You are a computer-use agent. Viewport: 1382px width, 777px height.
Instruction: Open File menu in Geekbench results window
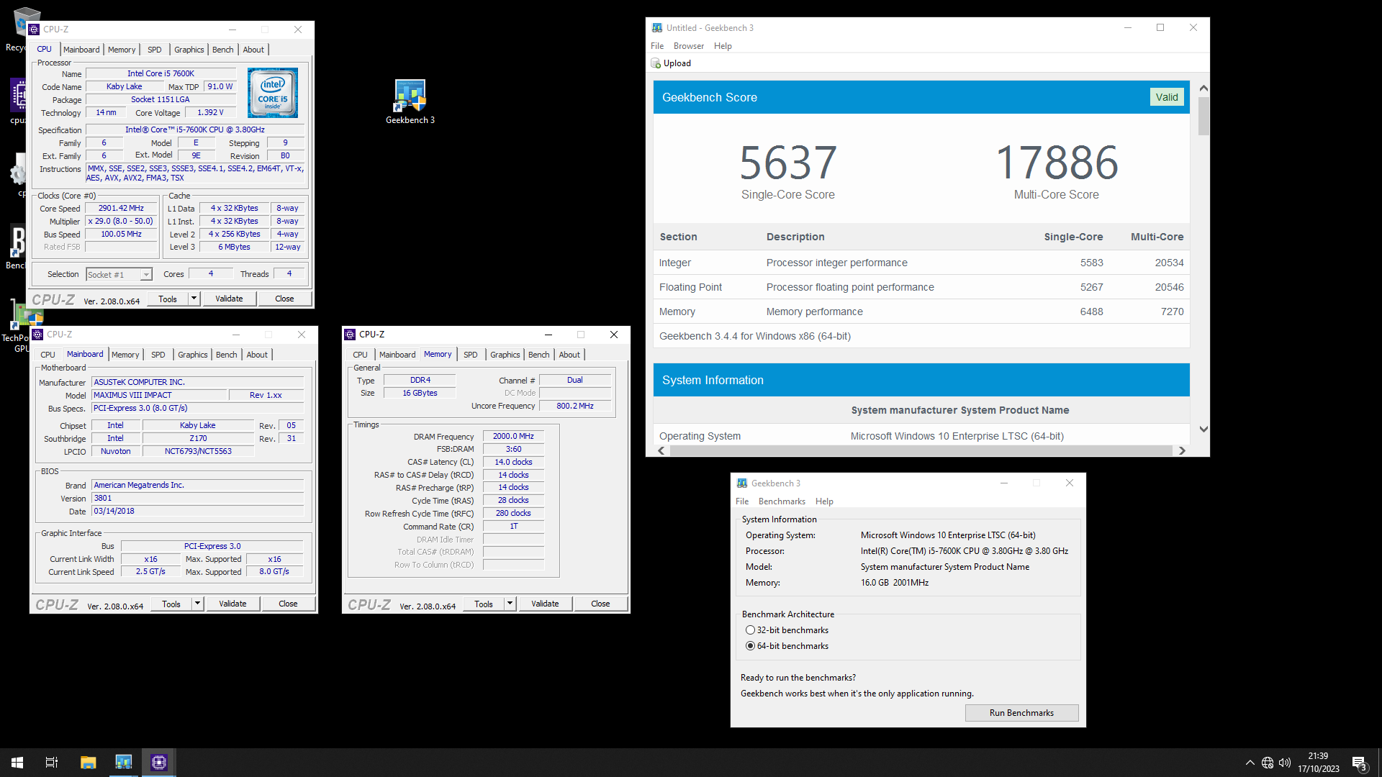(657, 46)
